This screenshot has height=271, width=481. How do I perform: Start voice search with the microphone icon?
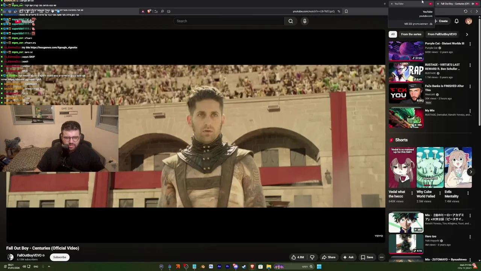coord(305,21)
